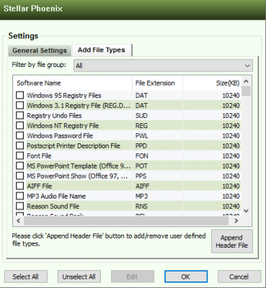Viewport: 266px width, 288px height.
Task: Tick Postscript Printer Description File checkbox
Action: click(x=20, y=145)
